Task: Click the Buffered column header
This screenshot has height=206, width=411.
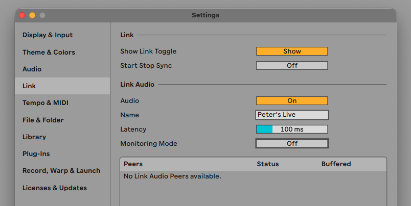Action: pos(336,164)
